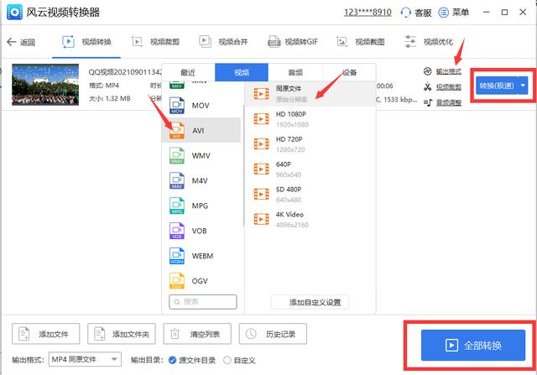Select 自定义 output directory radio
The image size is (537, 375).
point(227,360)
